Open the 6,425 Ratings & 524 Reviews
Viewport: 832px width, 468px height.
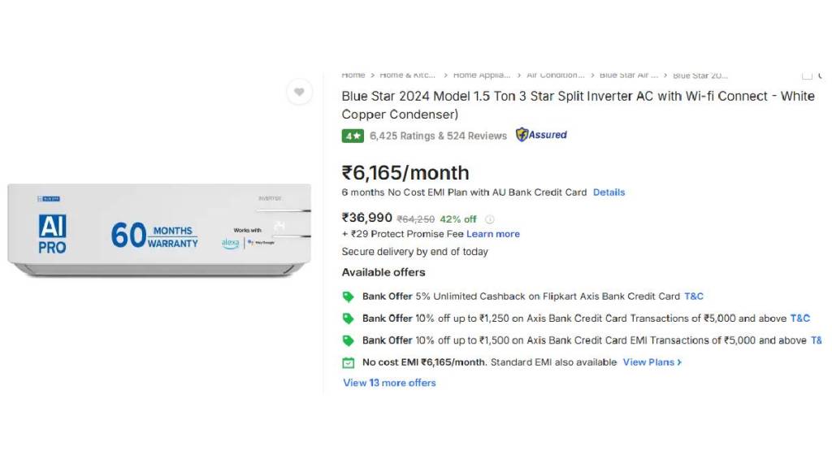click(x=438, y=136)
